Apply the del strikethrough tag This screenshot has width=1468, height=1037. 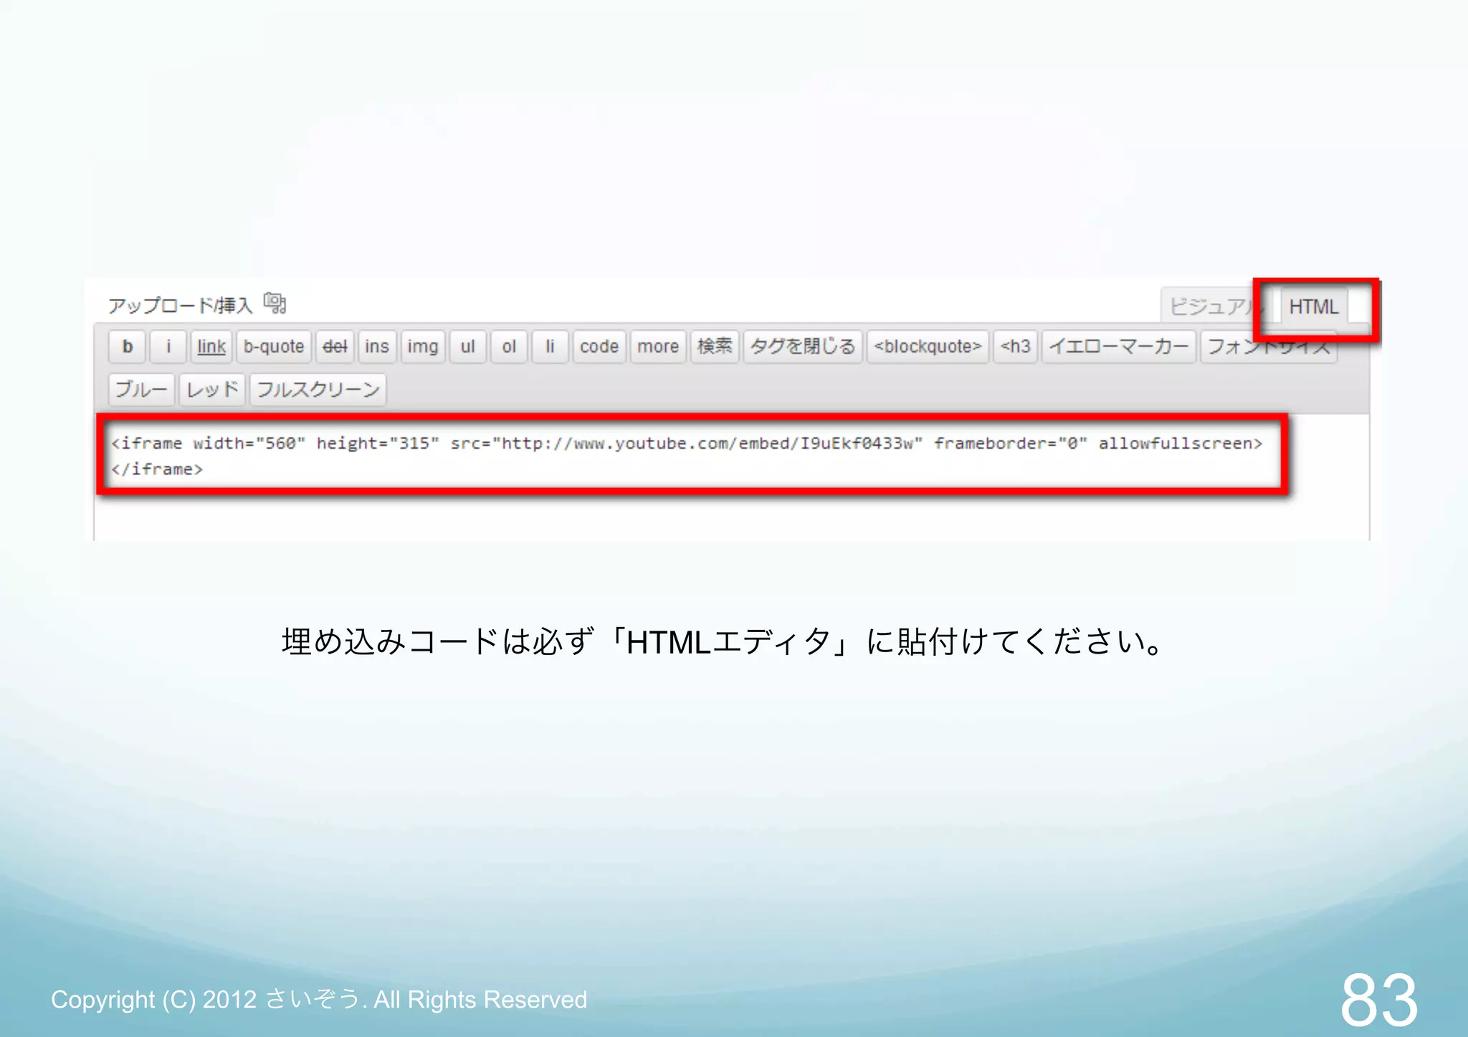335,347
